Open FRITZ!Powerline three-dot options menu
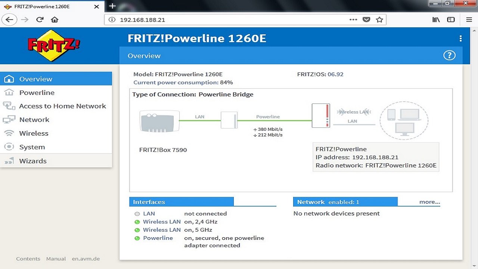478x269 pixels. click(460, 38)
